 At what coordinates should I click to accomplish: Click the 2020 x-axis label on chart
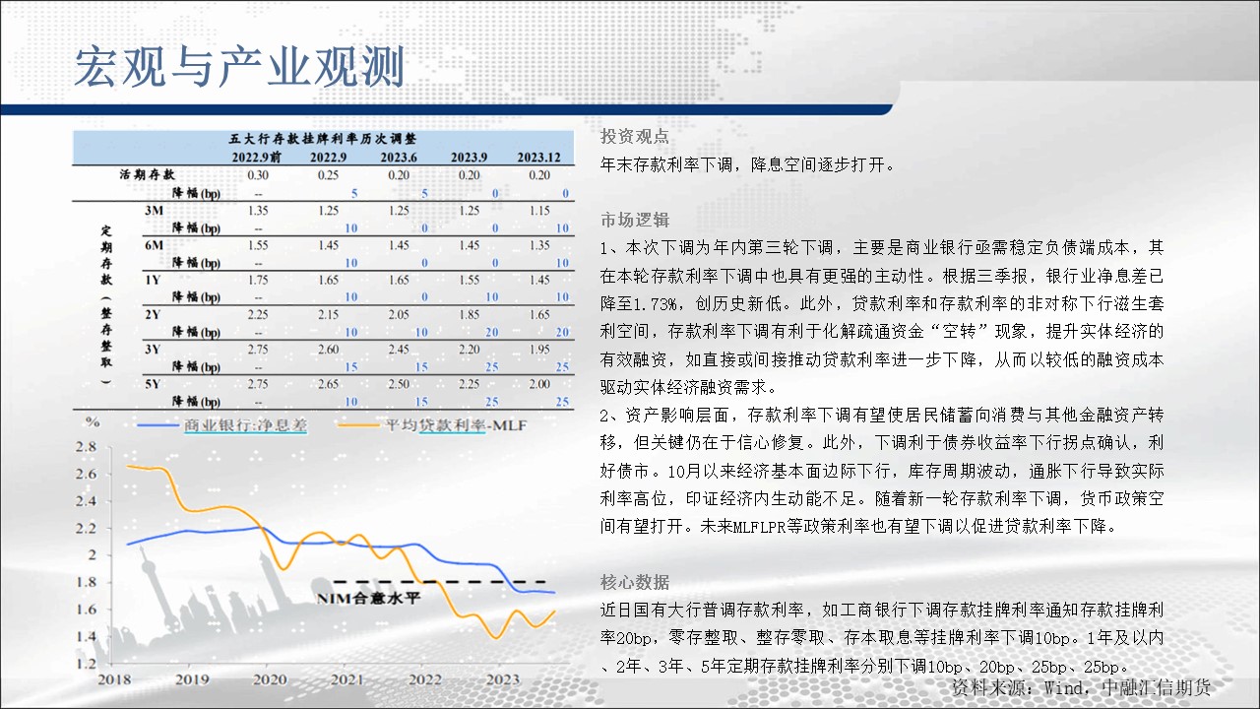coord(270,678)
